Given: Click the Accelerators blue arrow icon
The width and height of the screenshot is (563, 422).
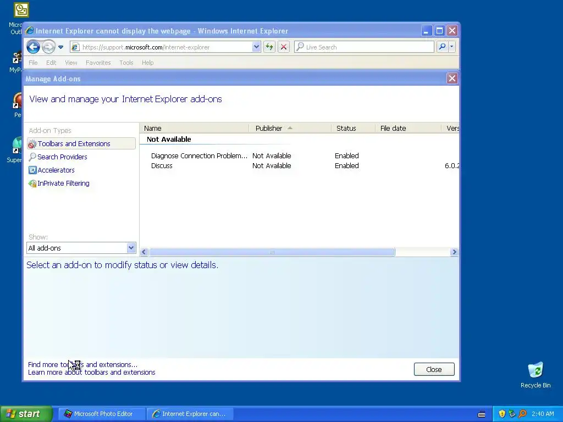Looking at the screenshot, I should (32, 170).
